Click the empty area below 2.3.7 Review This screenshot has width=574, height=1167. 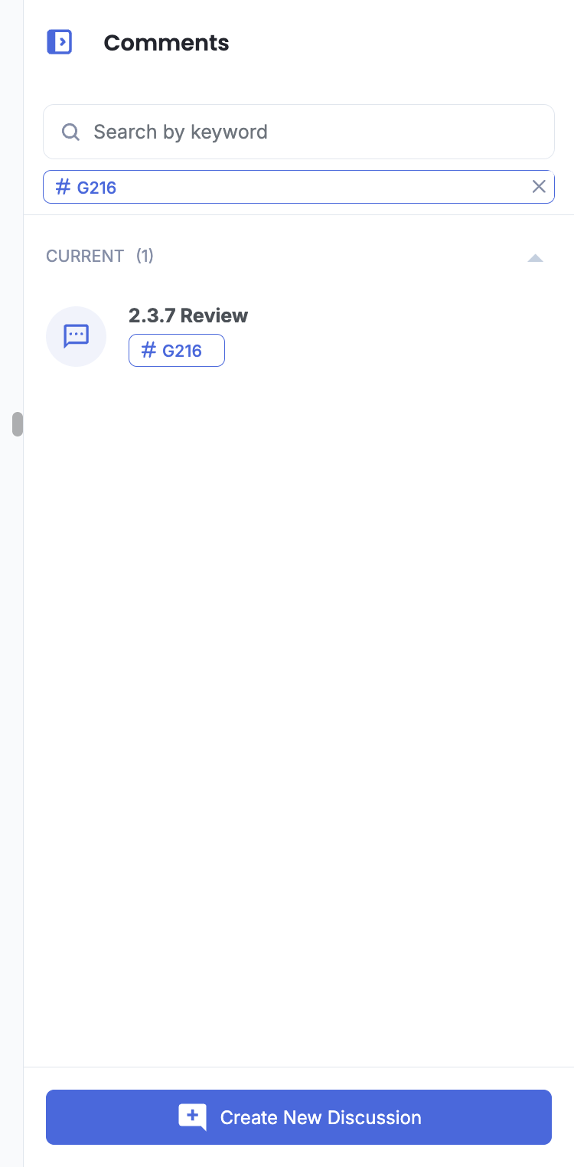pyautogui.click(x=298, y=689)
